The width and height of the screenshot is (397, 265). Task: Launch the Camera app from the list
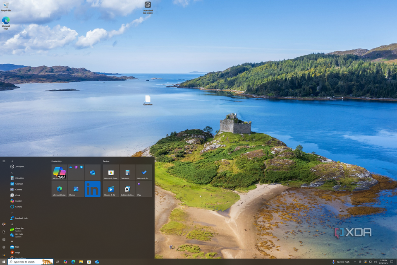[x=16, y=189]
